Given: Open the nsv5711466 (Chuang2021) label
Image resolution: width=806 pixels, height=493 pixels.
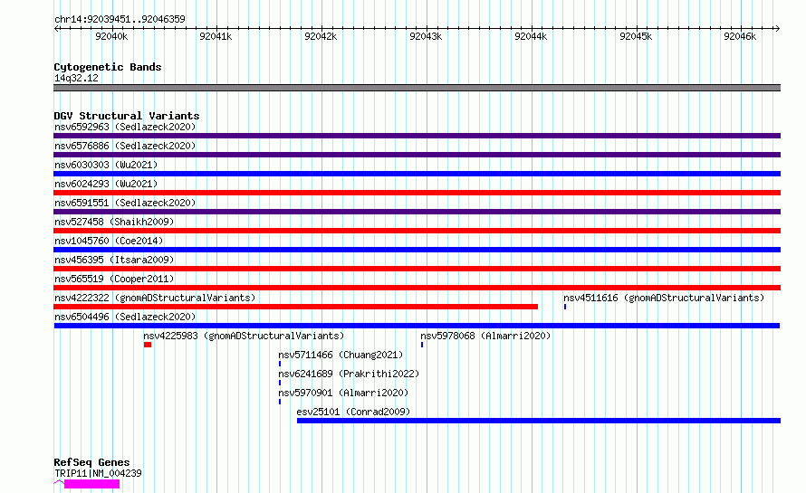Looking at the screenshot, I should [341, 355].
